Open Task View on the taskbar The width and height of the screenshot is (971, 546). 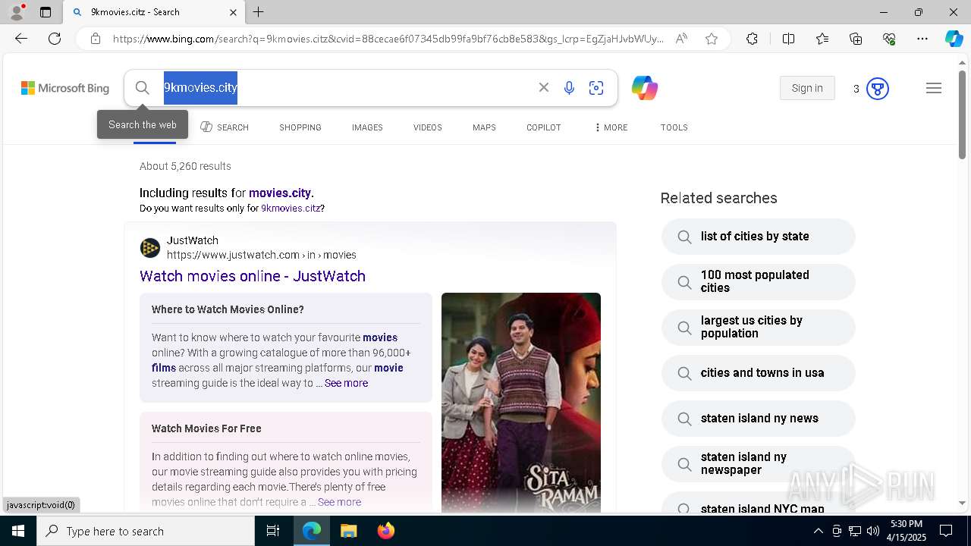[x=273, y=531]
